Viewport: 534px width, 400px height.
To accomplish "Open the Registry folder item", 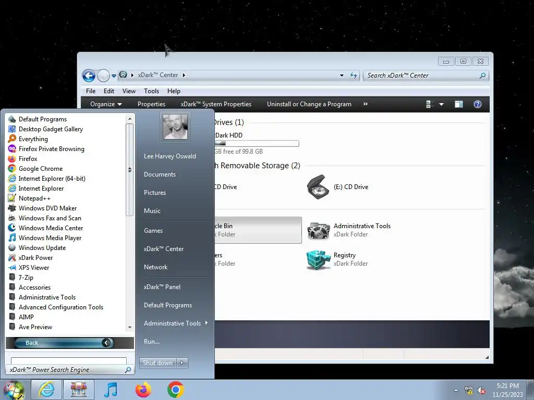I will [337, 259].
